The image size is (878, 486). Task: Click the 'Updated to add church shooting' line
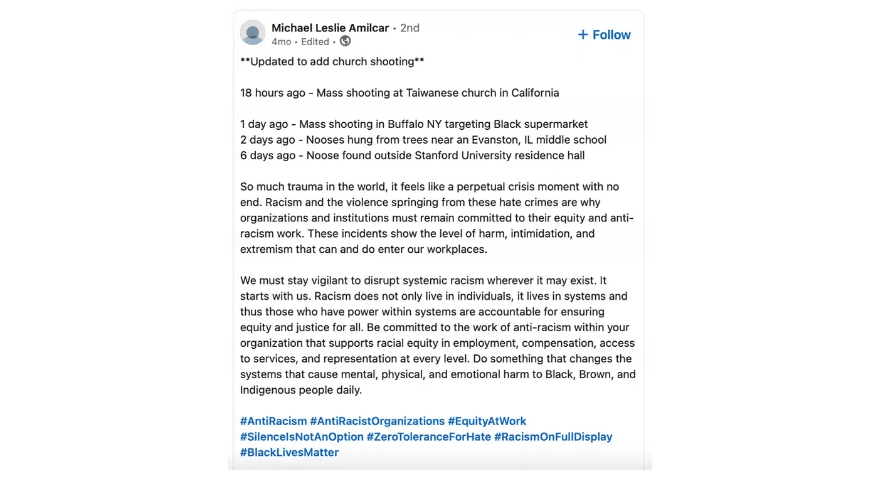(x=332, y=61)
